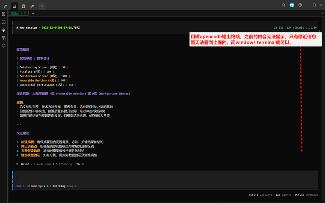The height and width of the screenshot is (203, 325).
Task: Maximize the application window
Action: click(314, 5)
